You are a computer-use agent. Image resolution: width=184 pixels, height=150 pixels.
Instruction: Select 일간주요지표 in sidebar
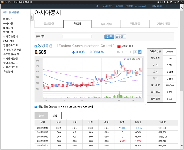coord(10,45)
